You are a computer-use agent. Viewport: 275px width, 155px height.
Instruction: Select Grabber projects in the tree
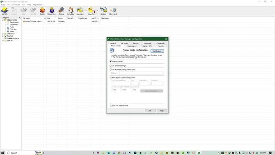[13, 38]
